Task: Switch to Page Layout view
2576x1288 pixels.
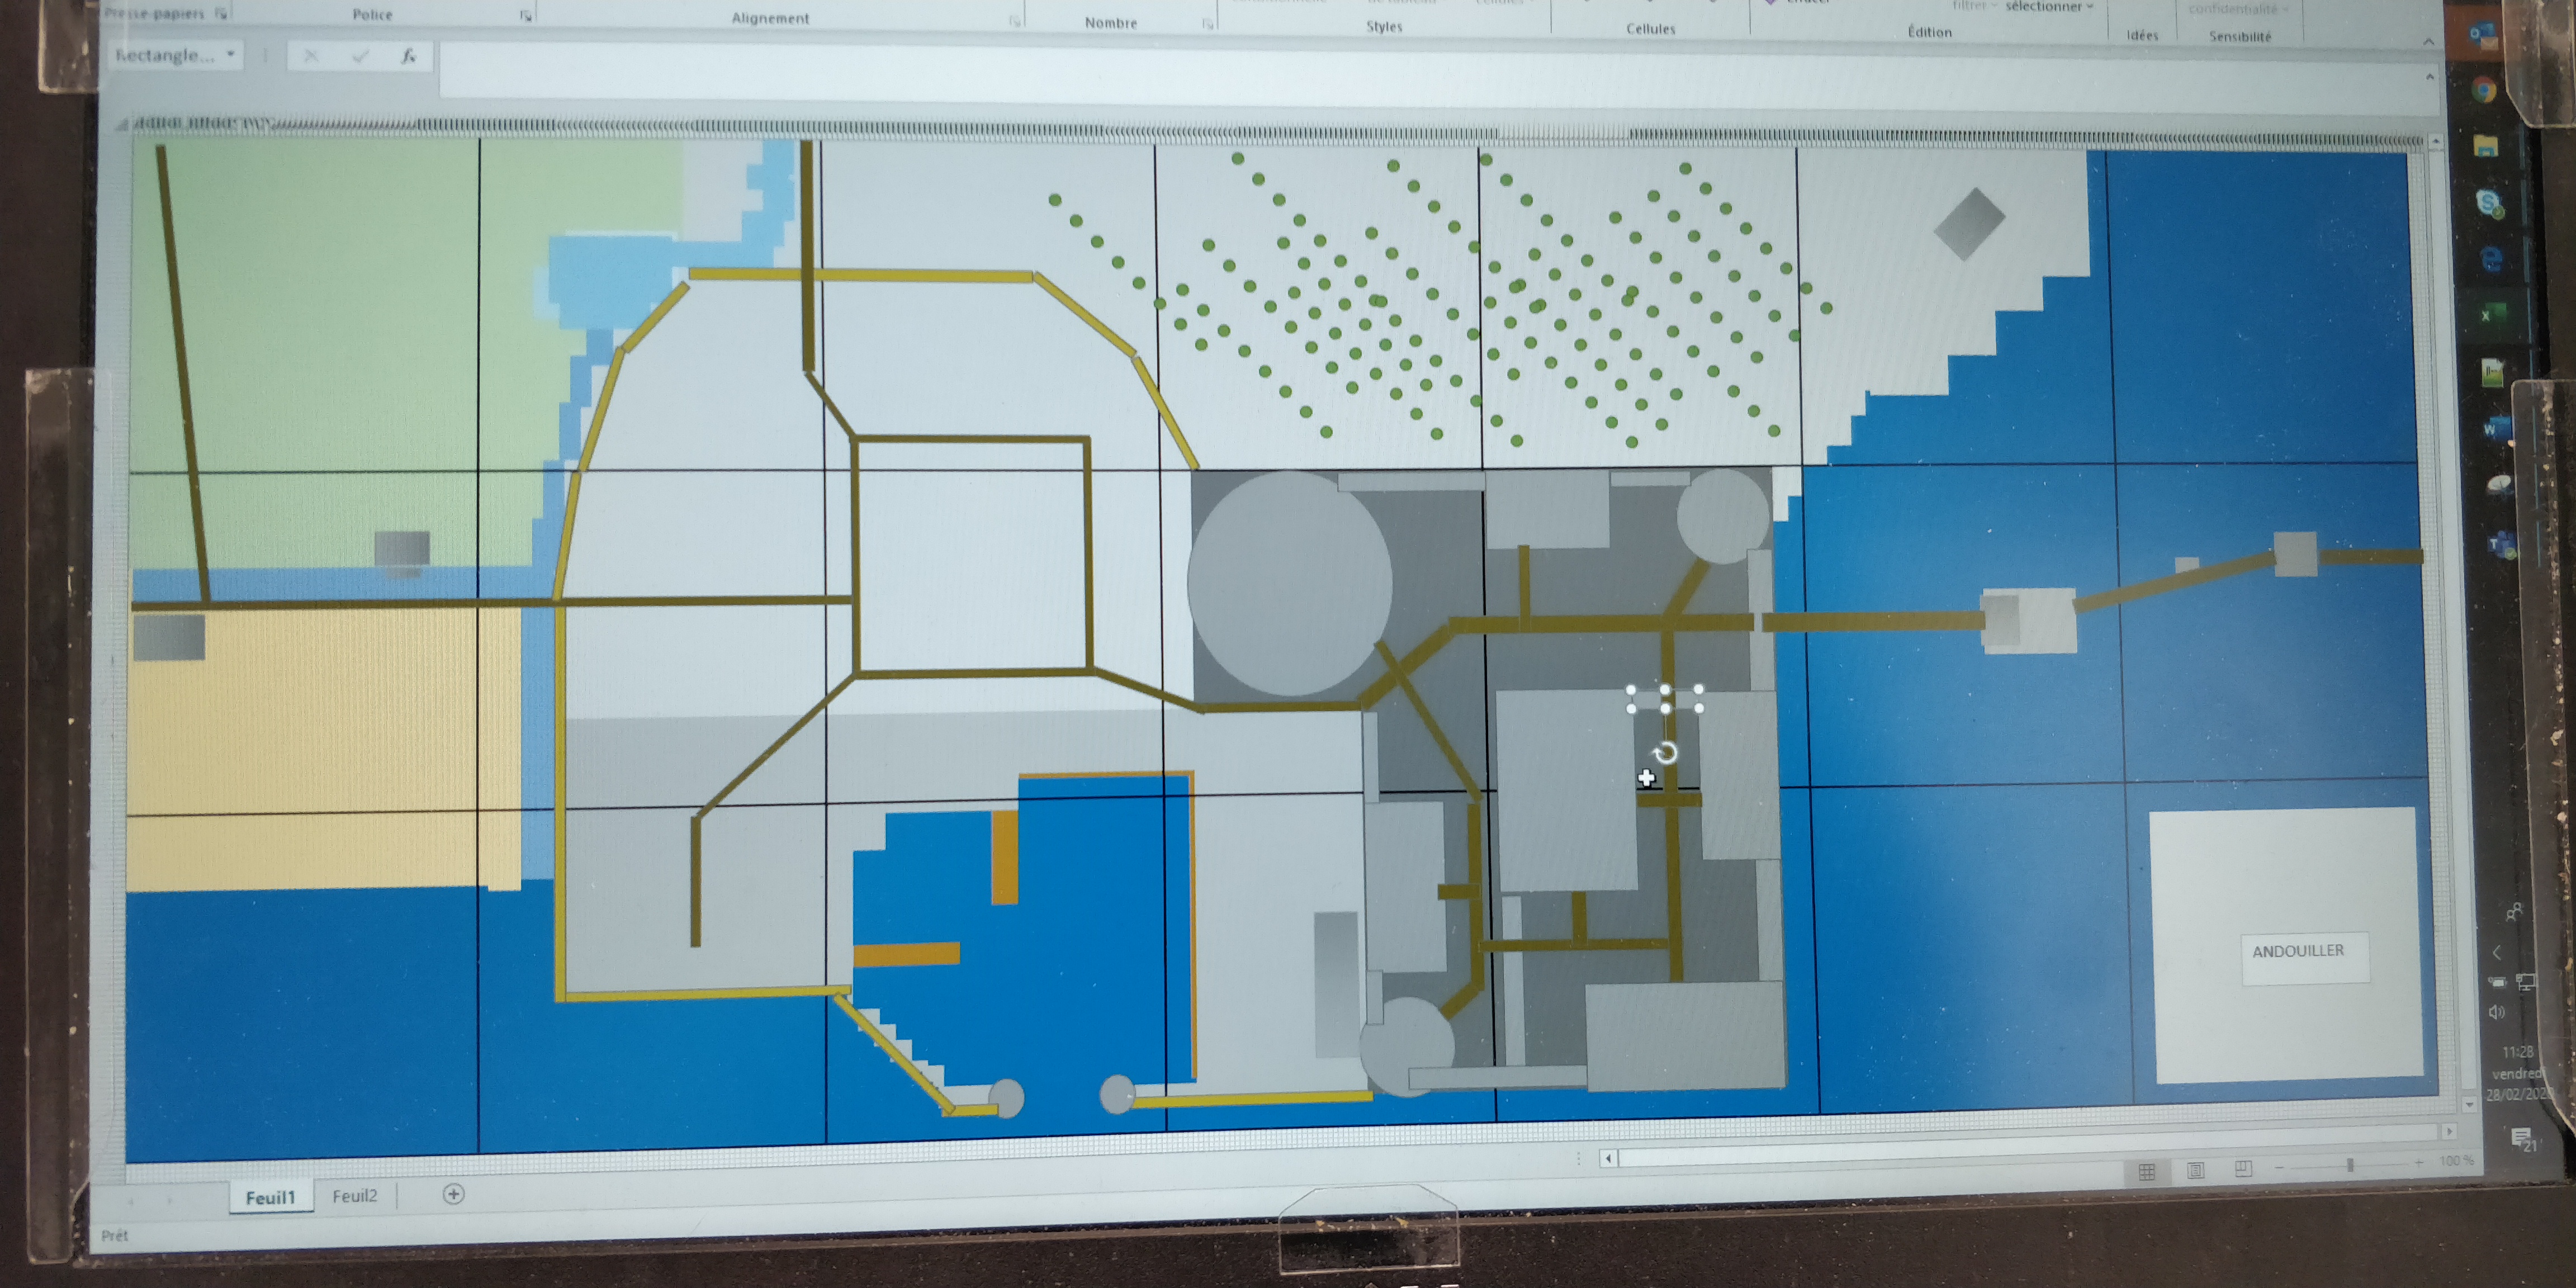Action: [2195, 1170]
